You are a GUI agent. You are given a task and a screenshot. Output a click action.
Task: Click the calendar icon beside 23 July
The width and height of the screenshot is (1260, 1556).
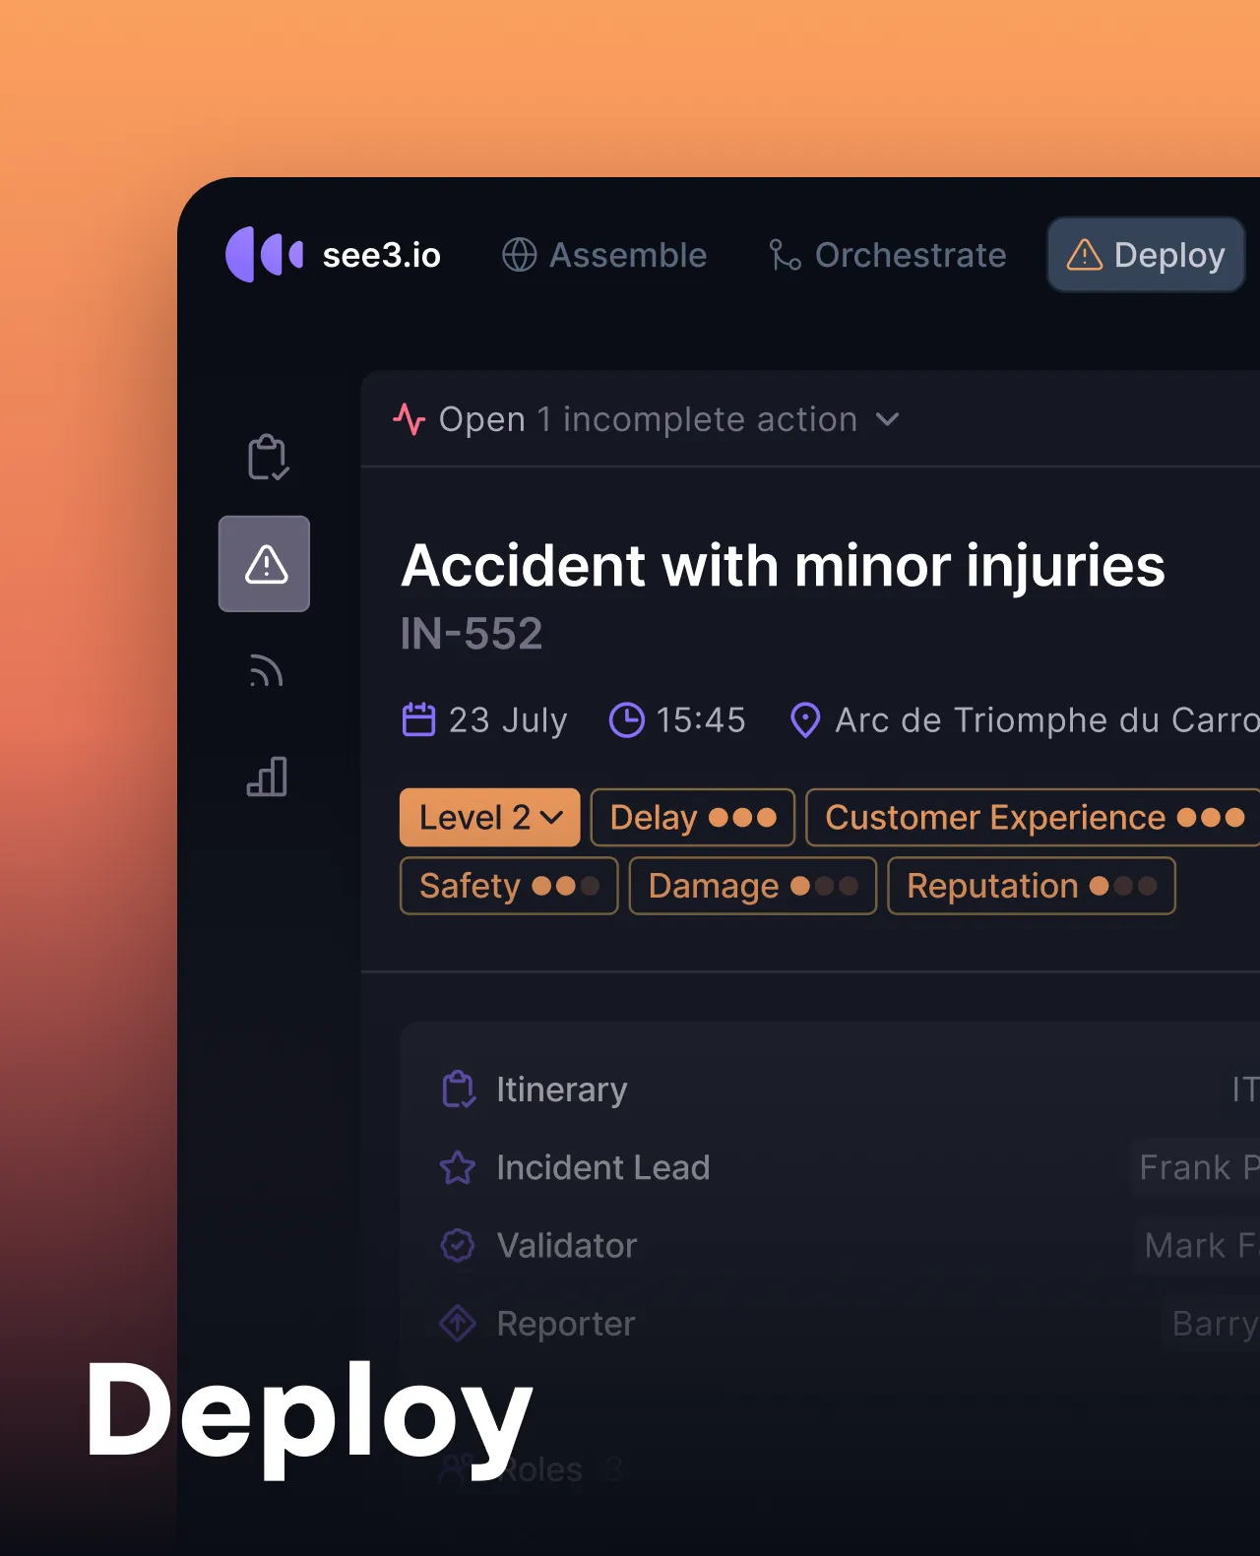pyautogui.click(x=418, y=719)
